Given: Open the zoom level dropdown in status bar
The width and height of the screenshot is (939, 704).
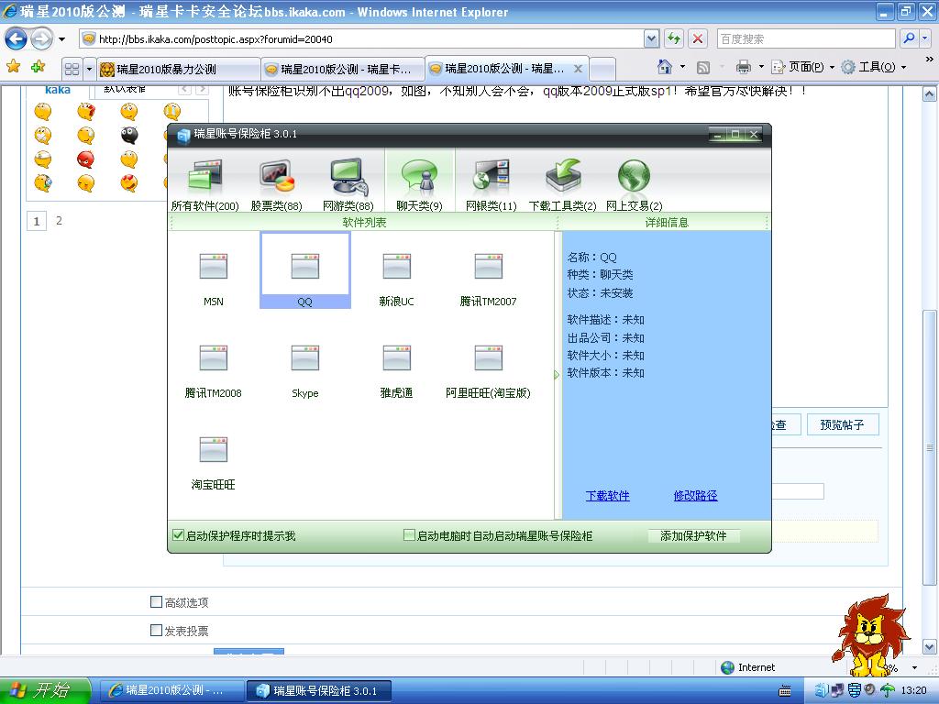Looking at the screenshot, I should click(x=914, y=667).
